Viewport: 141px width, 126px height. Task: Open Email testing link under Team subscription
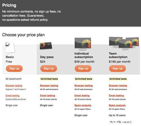pyautogui.click(x=116, y=96)
